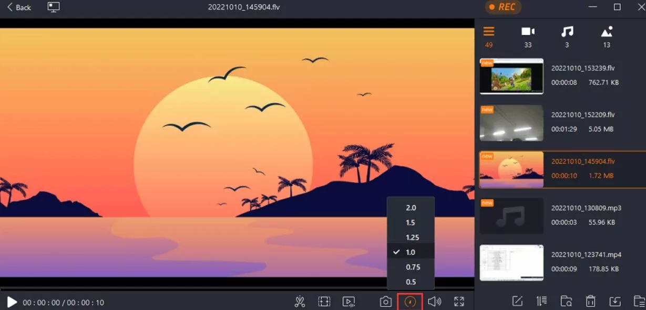Set playback speed to 1.5
646x310 pixels.
(411, 222)
